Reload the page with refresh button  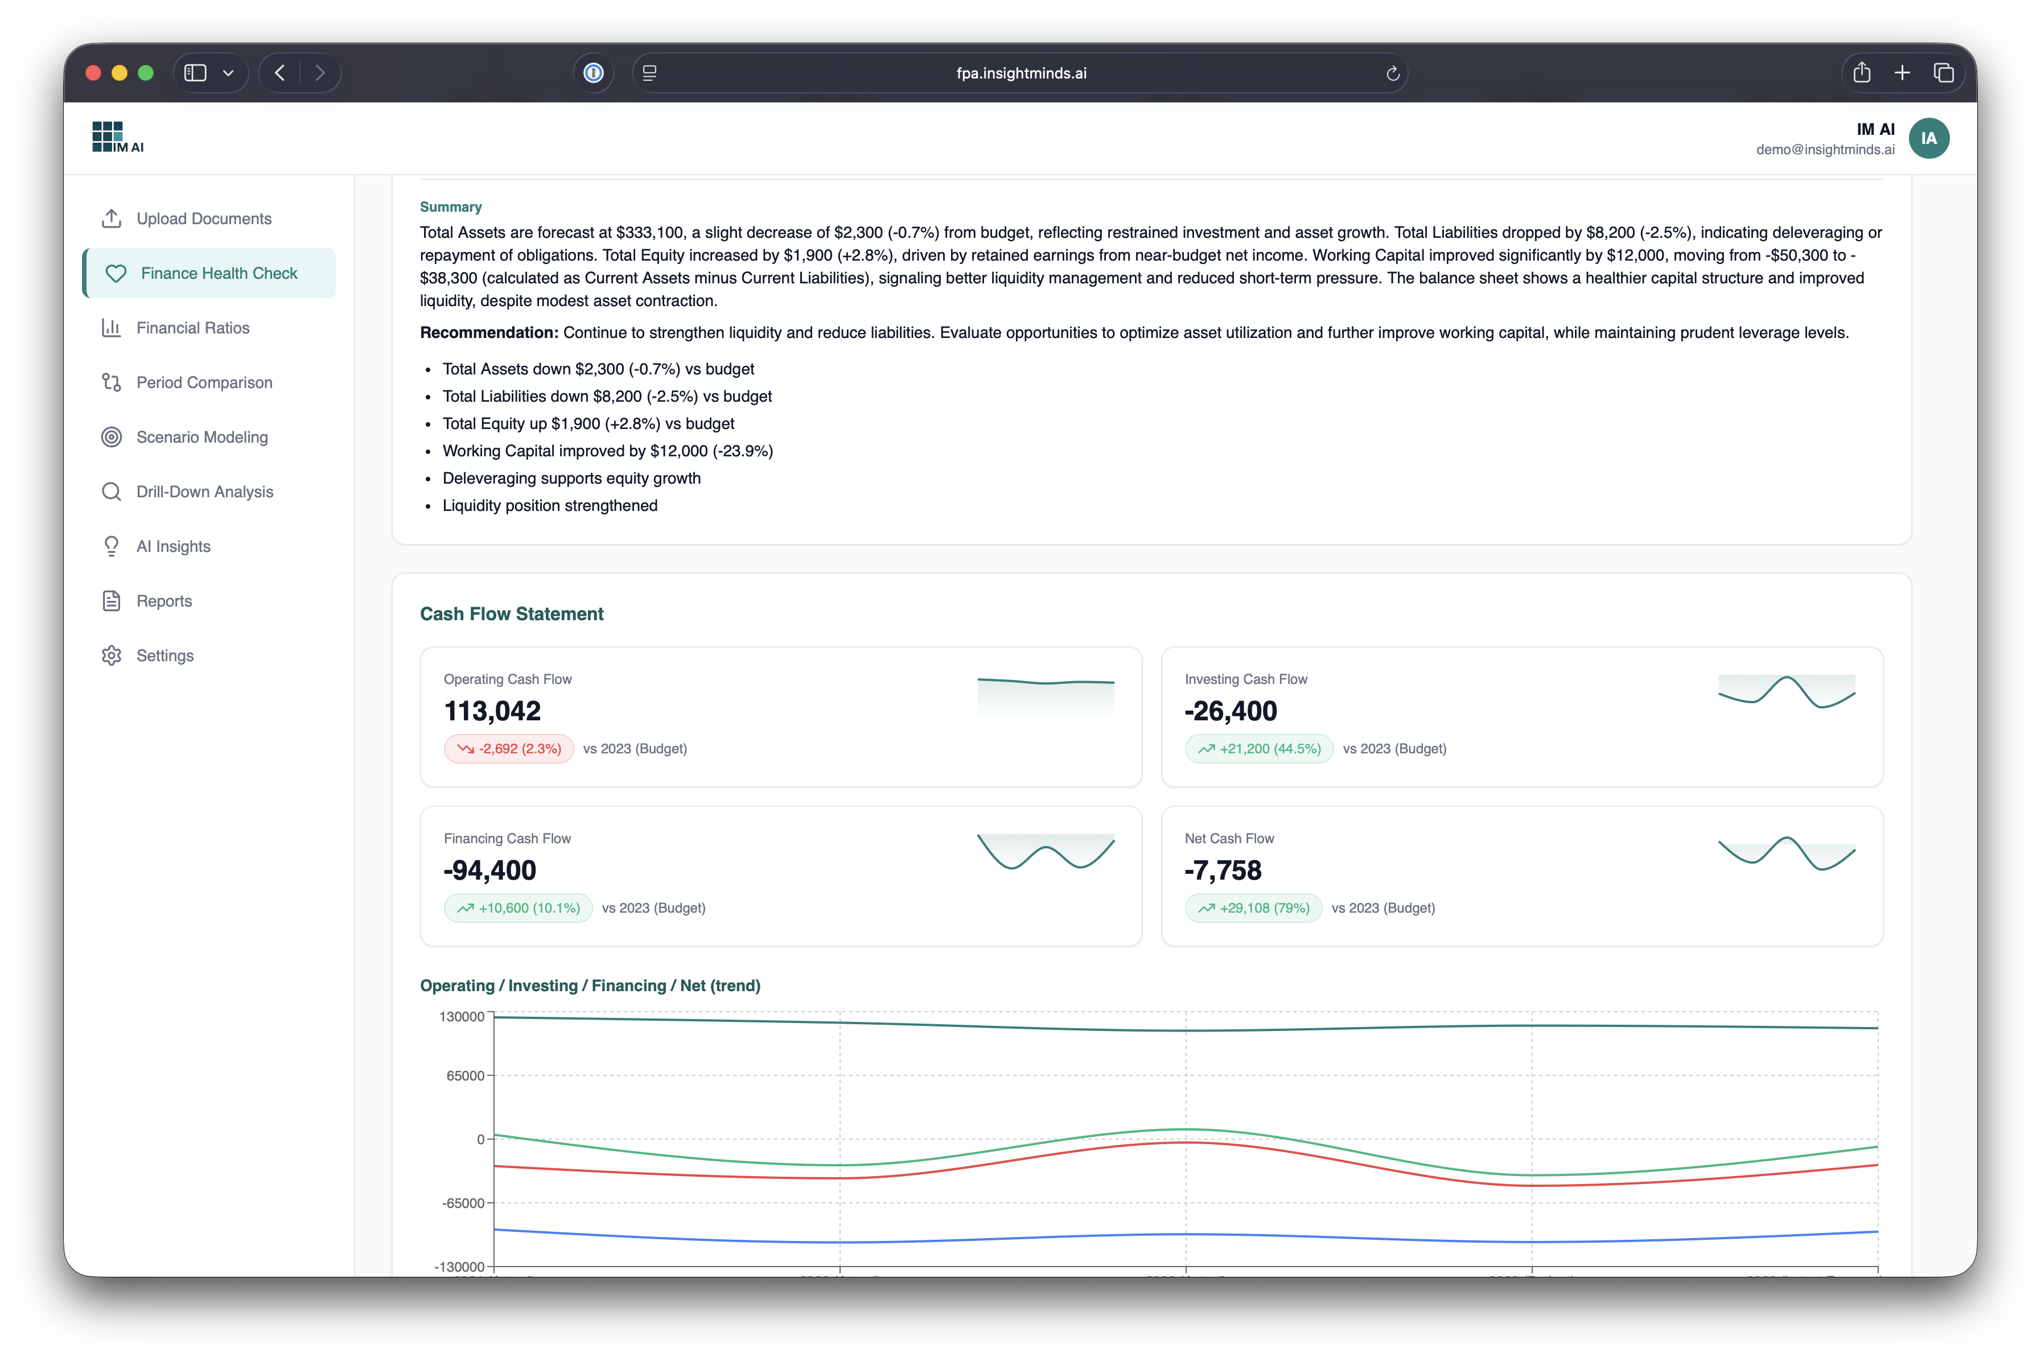tap(1393, 73)
